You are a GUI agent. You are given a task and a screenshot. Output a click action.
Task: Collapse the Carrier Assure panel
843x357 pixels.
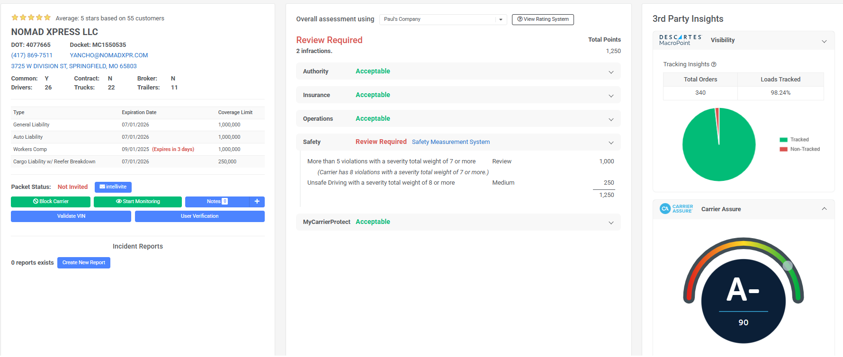pyautogui.click(x=824, y=209)
